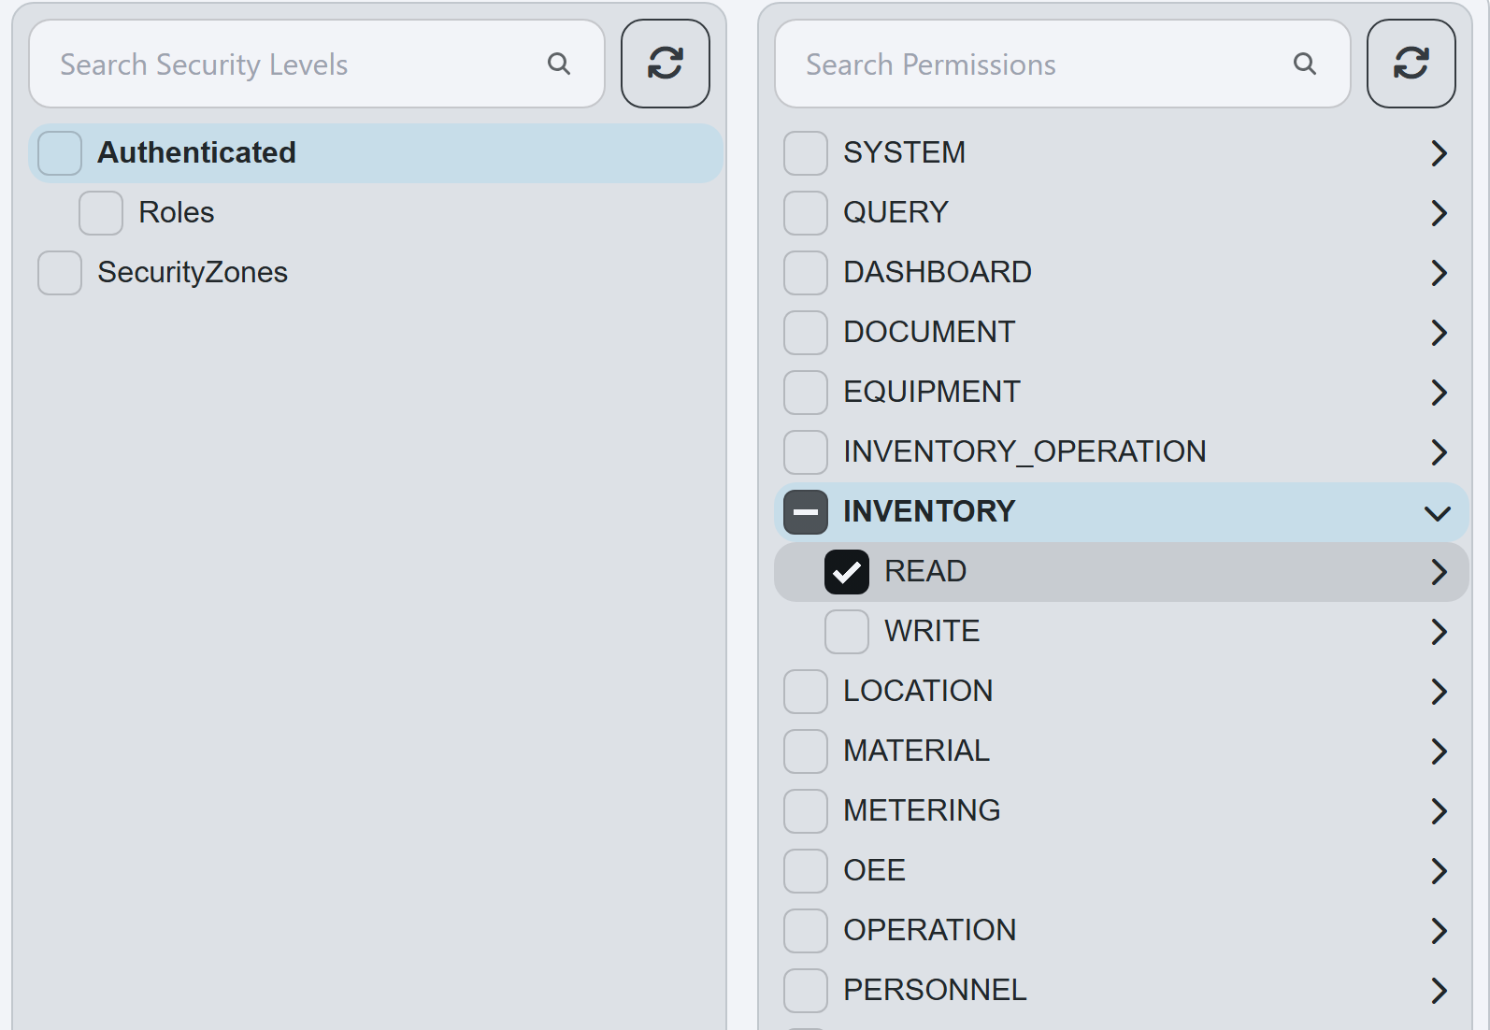Screen dimensions: 1490x1030
Task: Check the METERING permission checkbox
Action: coord(806,811)
